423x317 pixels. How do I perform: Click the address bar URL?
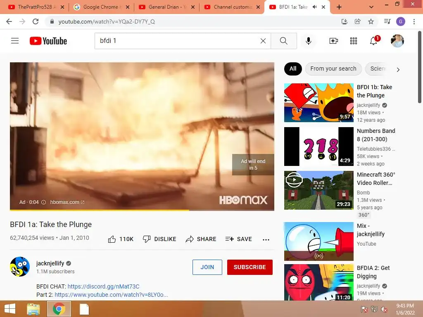pos(107,21)
